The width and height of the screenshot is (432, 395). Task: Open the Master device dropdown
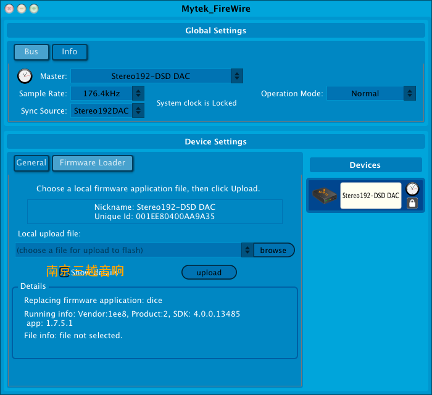(157, 76)
